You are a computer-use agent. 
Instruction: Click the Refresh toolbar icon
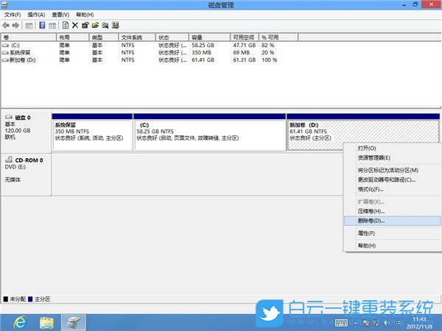coord(65,25)
